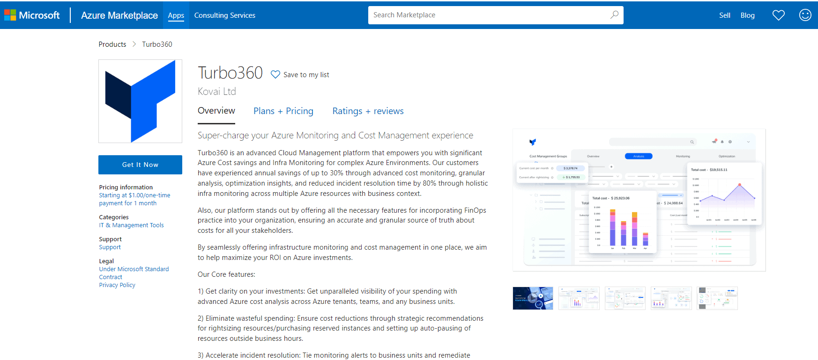Switch to Plans + Pricing tab
Image resolution: width=818 pixels, height=360 pixels.
[x=283, y=111]
